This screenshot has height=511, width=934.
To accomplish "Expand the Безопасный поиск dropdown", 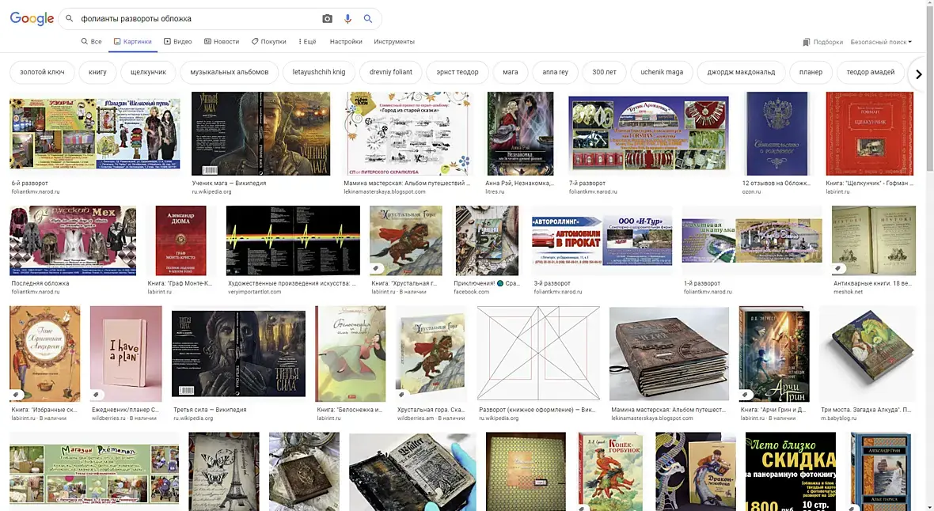I will (881, 42).
